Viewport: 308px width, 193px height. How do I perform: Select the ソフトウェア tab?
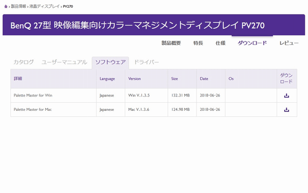(110, 63)
